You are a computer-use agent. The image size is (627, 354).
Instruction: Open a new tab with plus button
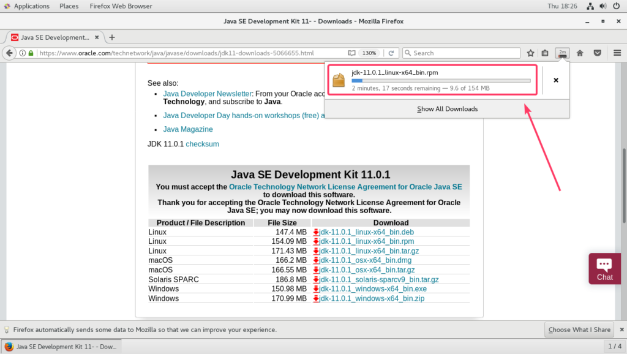click(x=112, y=37)
